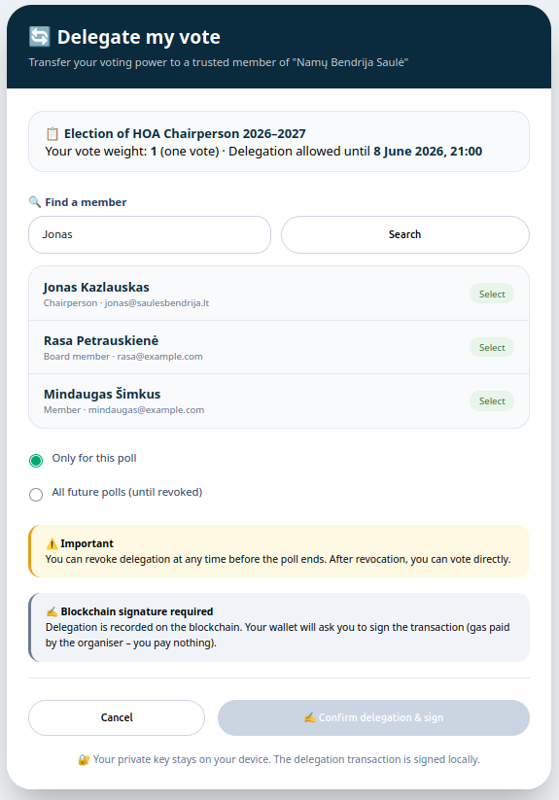Click the rasa@example.com email text

[159, 357]
